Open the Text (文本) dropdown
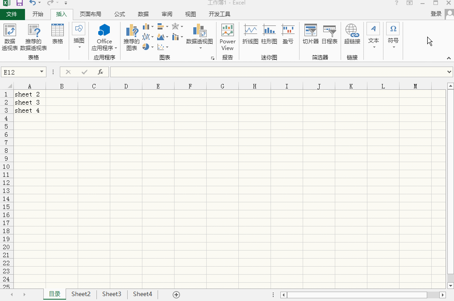 click(x=374, y=36)
